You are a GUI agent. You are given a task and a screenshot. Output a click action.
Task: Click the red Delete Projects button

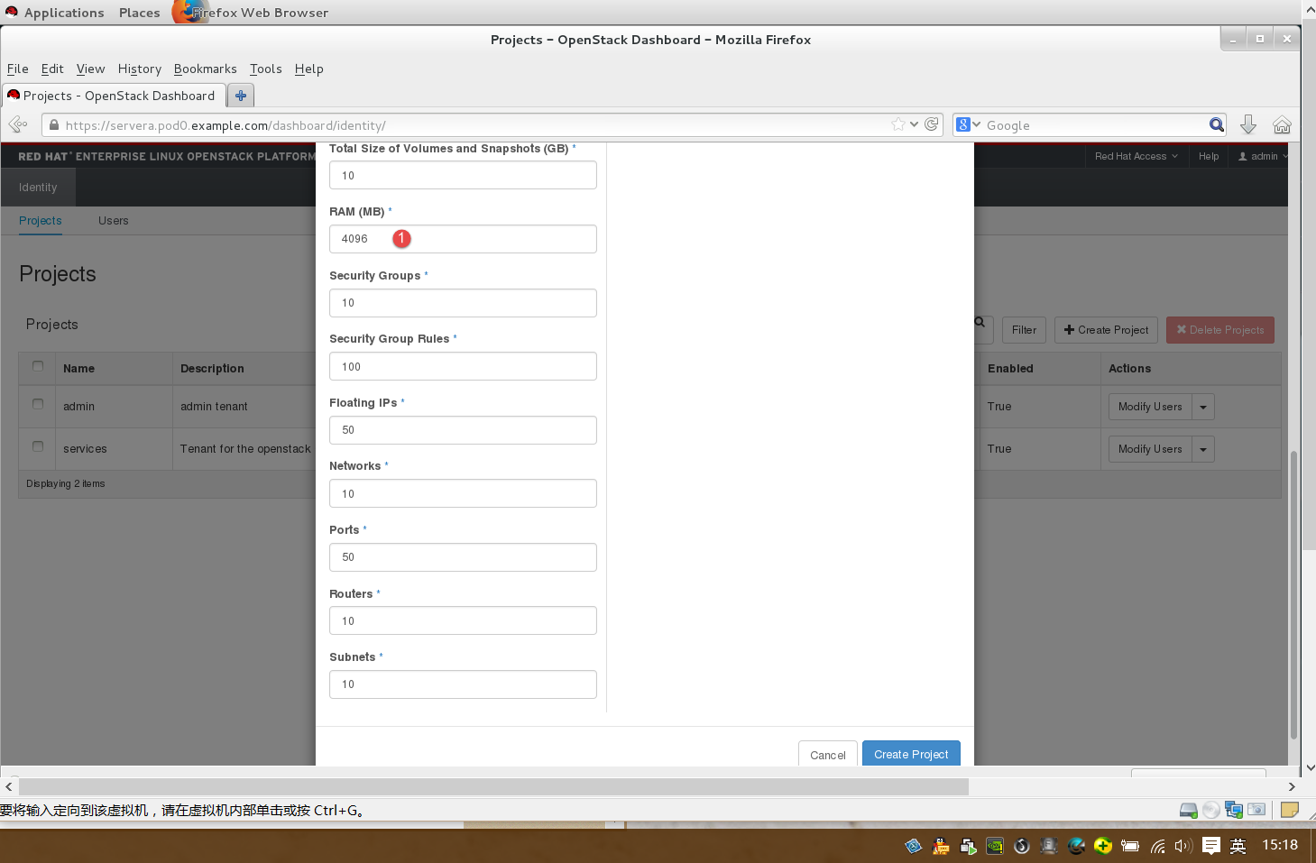pos(1220,330)
